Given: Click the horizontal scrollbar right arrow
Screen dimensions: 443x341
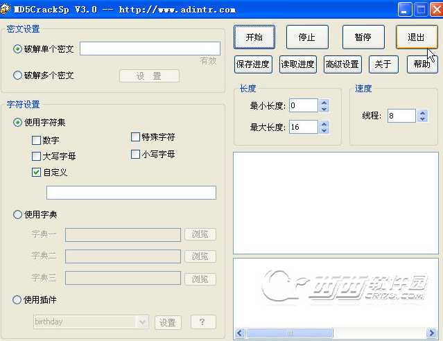Looking at the screenshot, I should 432,333.
